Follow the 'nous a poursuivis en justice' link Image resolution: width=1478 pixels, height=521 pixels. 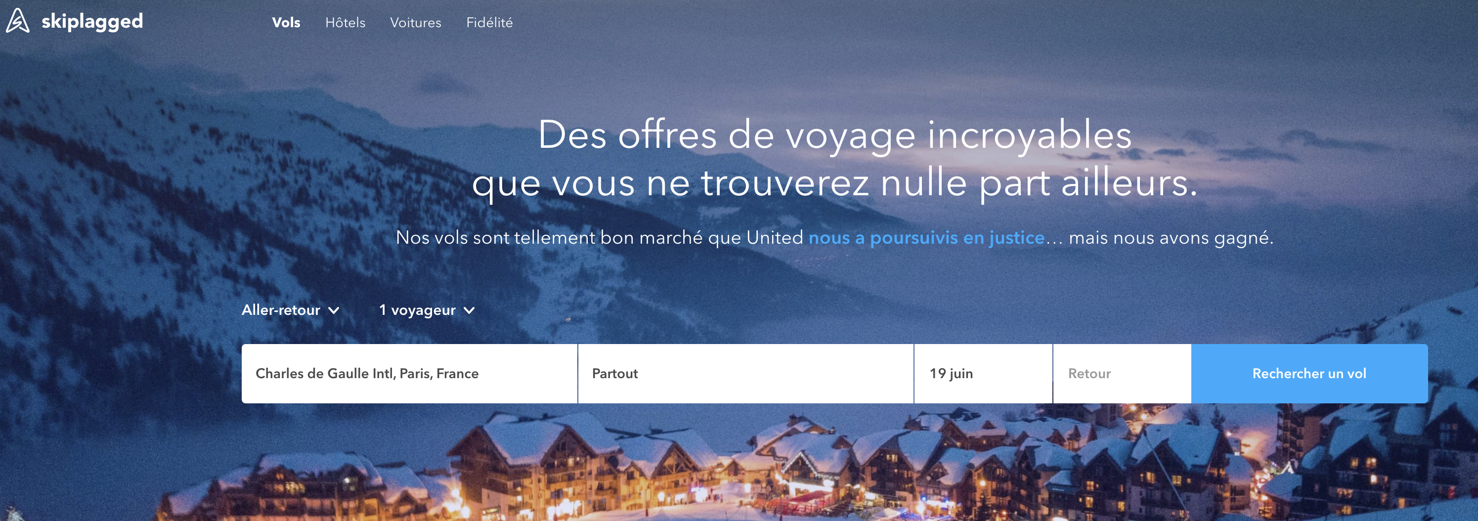[x=926, y=238]
